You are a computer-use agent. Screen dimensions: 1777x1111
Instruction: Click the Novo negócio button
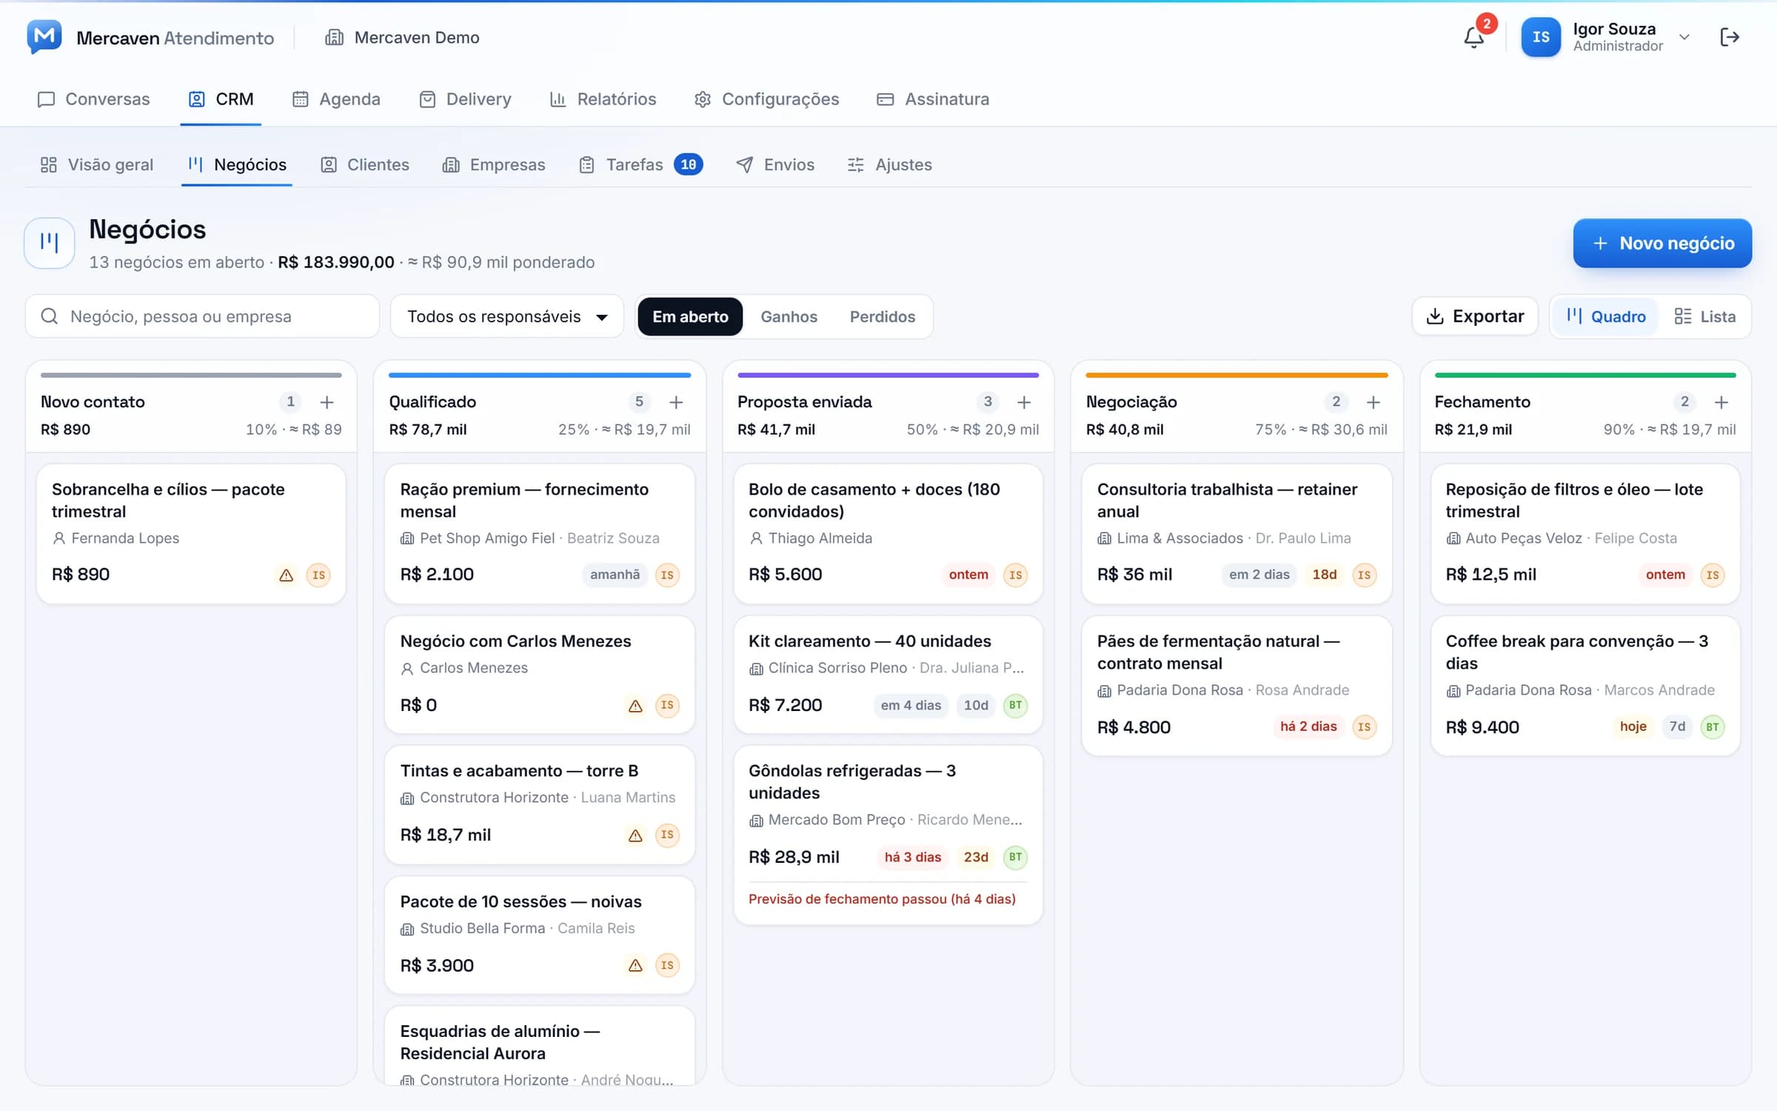point(1662,243)
